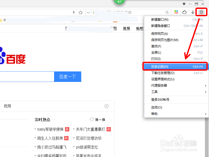Open the hamburger main menu
The height and width of the screenshot is (157, 209).
201,12
